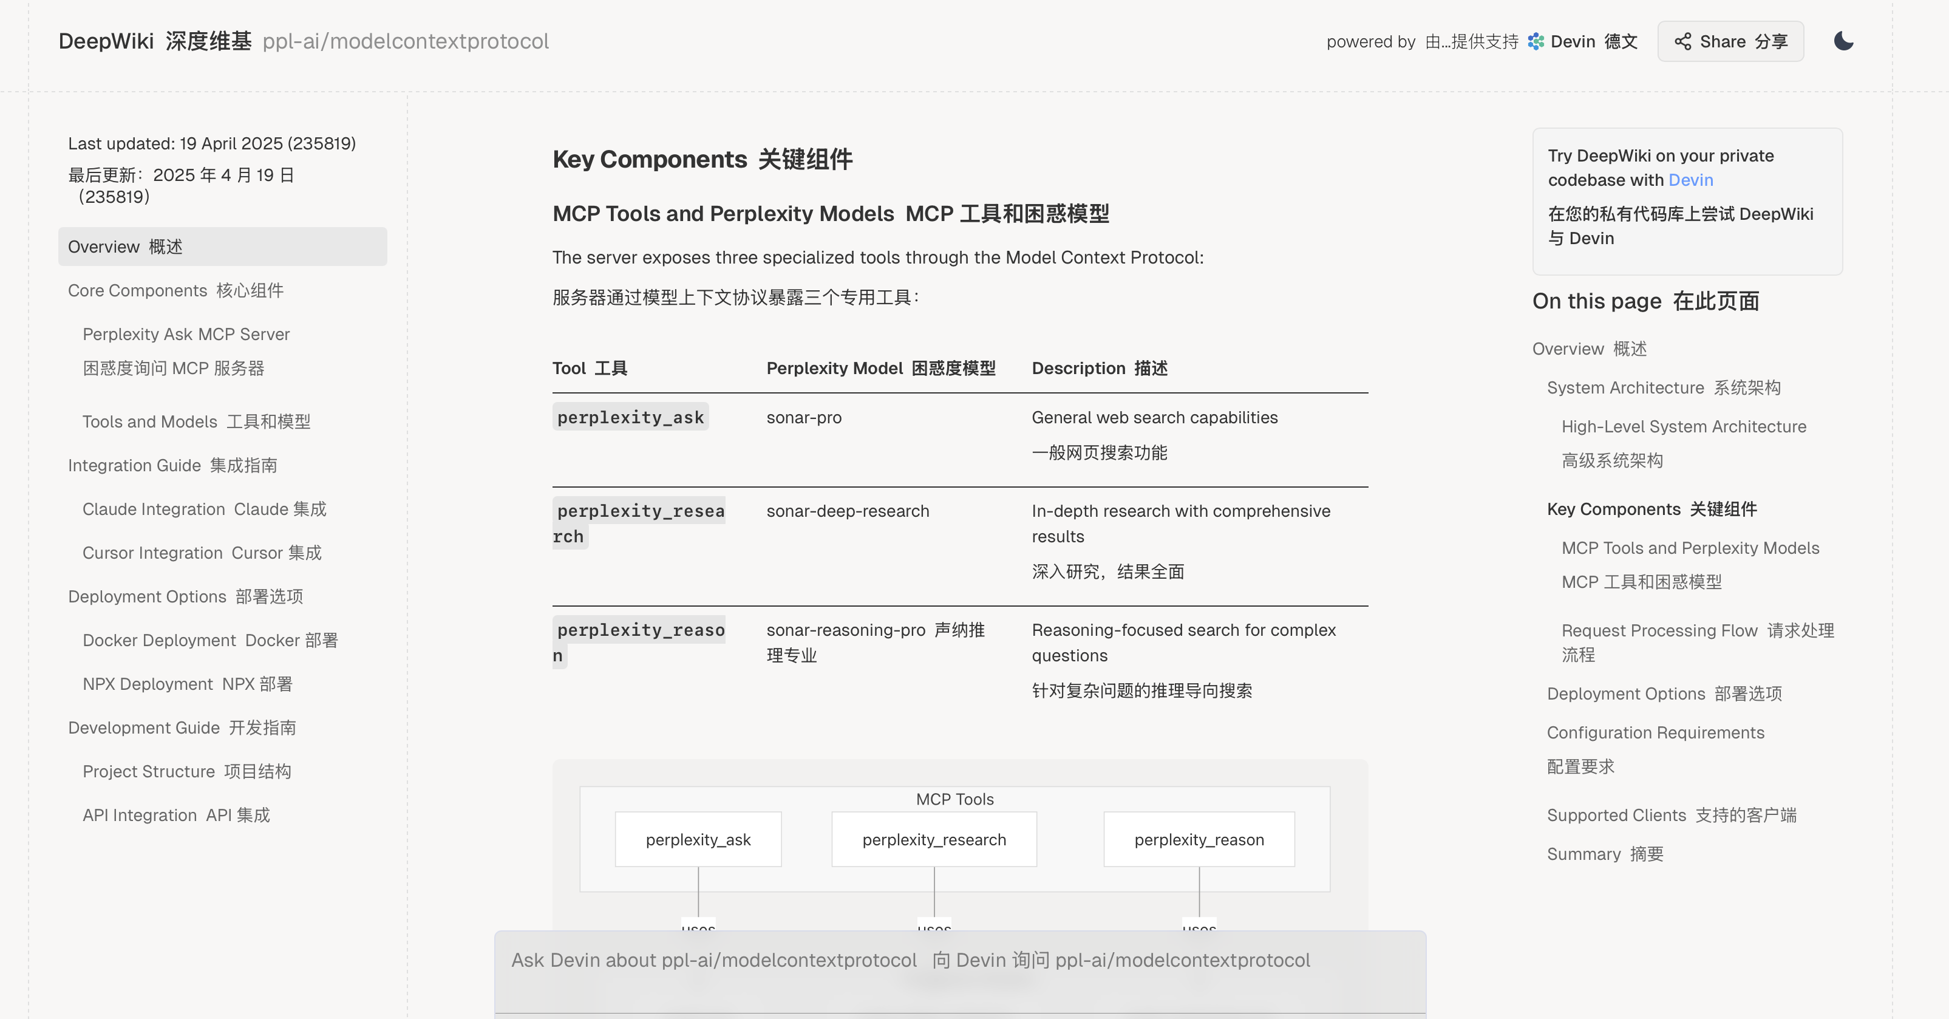
Task: Go to Perplexity Ask MCP Server page
Action: [186, 335]
